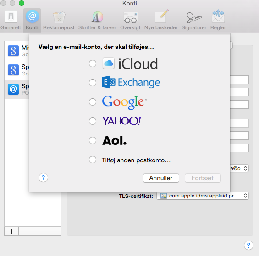Open the Regler preferences pane
Image resolution: width=259 pixels, height=256 pixels.
click(x=218, y=20)
